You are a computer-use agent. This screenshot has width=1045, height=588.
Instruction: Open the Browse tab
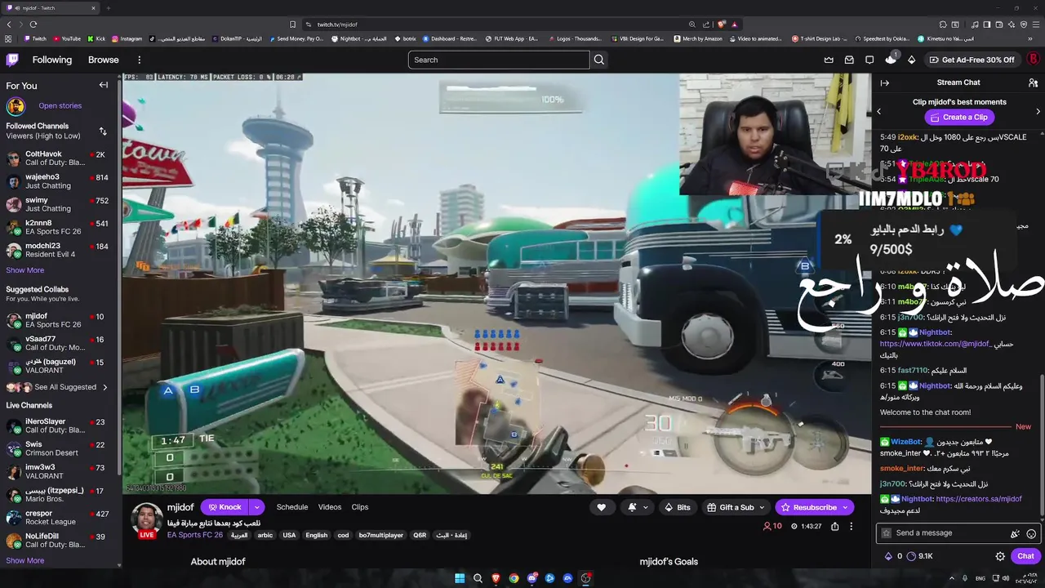coord(104,60)
